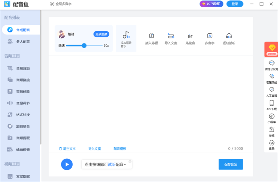The width and height of the screenshot is (278, 182).
Task: Select the 儿化音 ér tool
Action: (190, 36)
